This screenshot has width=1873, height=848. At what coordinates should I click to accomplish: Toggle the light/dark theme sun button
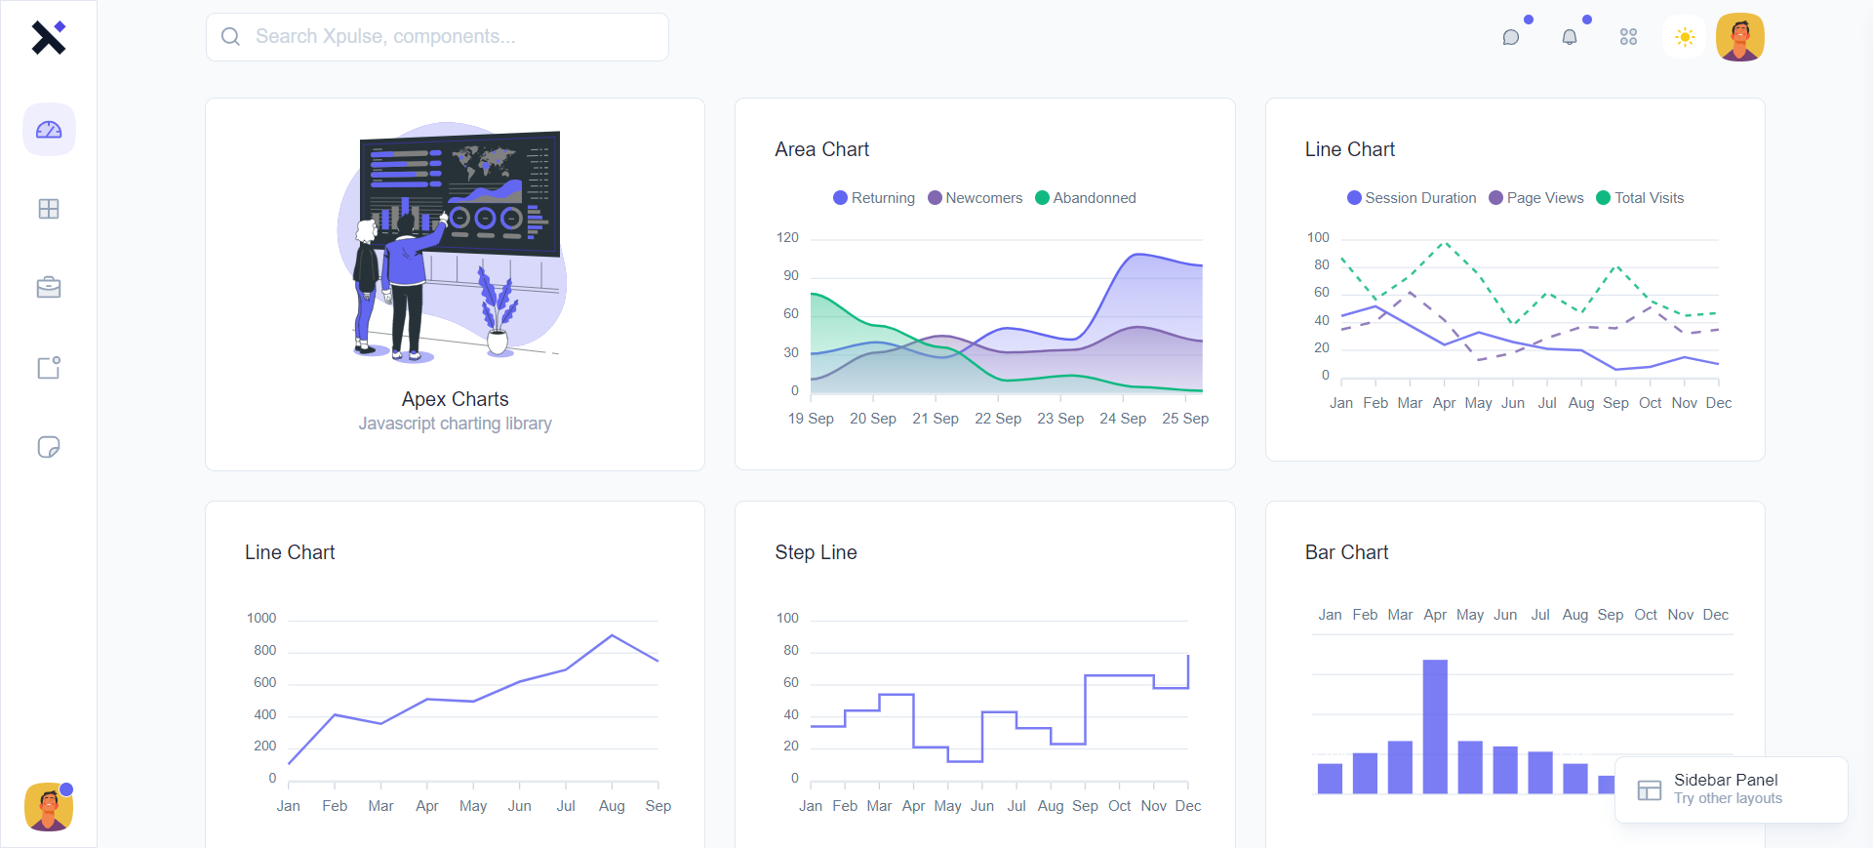coord(1685,37)
